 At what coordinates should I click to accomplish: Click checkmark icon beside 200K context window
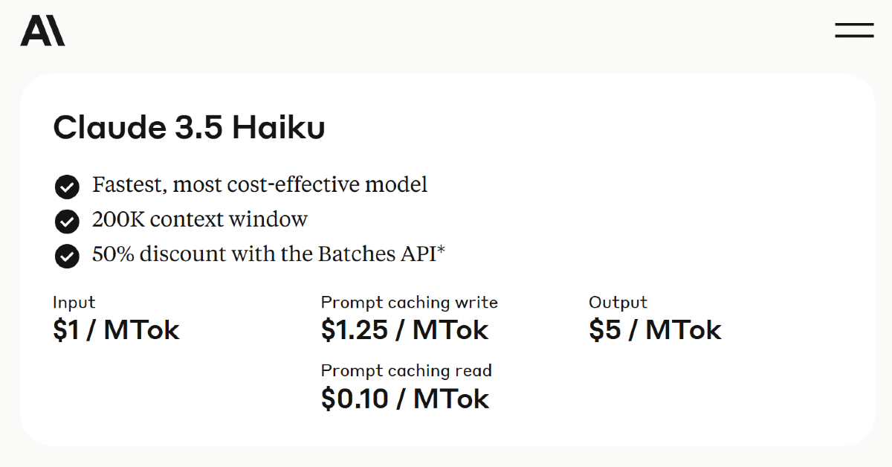(x=67, y=222)
